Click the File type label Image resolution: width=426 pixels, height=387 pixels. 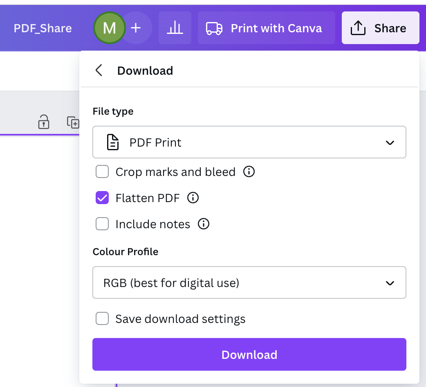(x=113, y=111)
